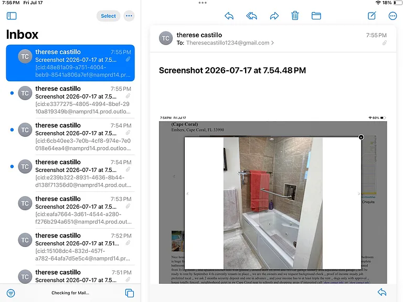The width and height of the screenshot is (403, 302).
Task: Tap the Wi-Fi status icon
Action: [x=378, y=3]
